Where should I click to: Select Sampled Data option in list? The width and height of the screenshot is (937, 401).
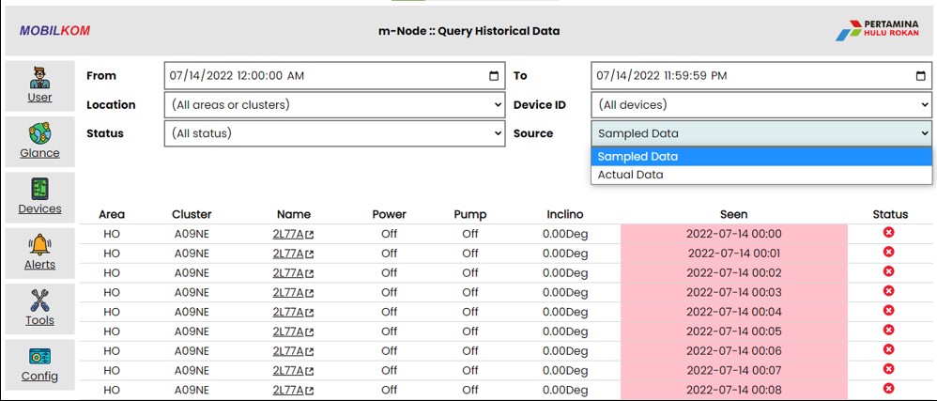pyautogui.click(x=760, y=157)
